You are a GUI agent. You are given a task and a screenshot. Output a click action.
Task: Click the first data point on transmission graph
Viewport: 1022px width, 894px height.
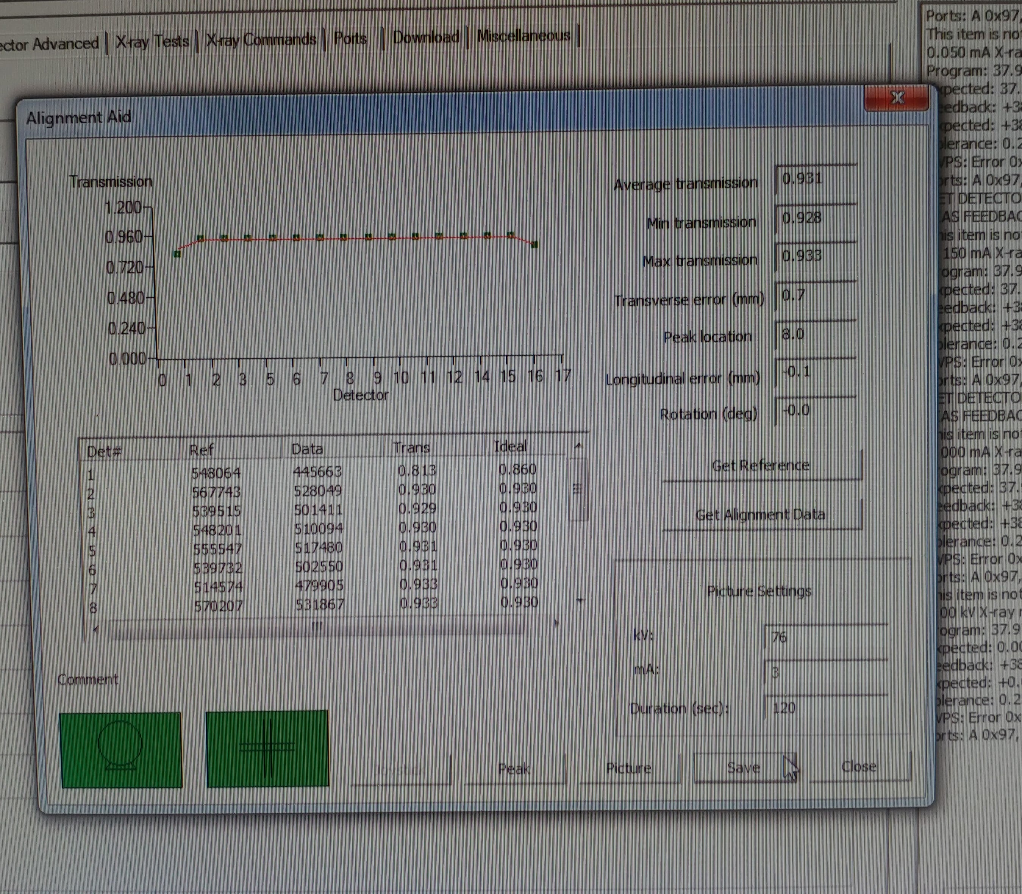point(177,254)
